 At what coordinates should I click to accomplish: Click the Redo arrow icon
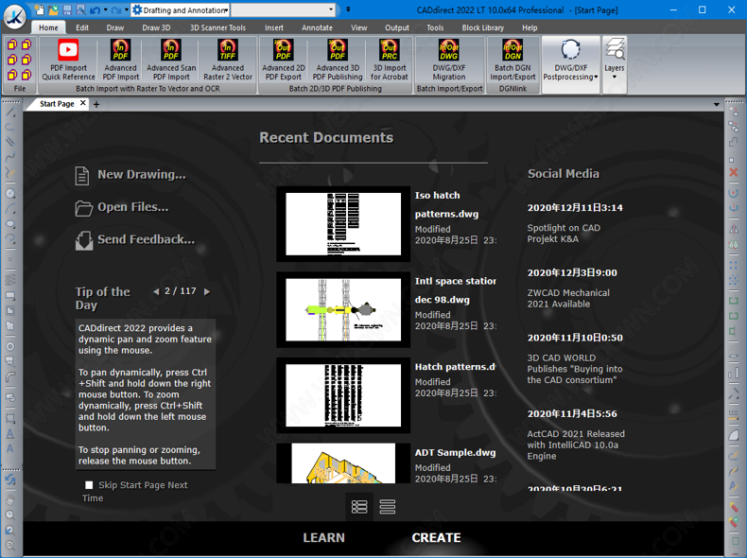click(x=116, y=10)
